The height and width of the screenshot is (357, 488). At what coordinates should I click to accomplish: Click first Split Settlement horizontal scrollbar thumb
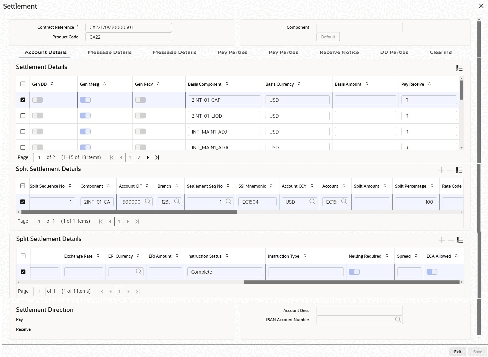pos(129,212)
